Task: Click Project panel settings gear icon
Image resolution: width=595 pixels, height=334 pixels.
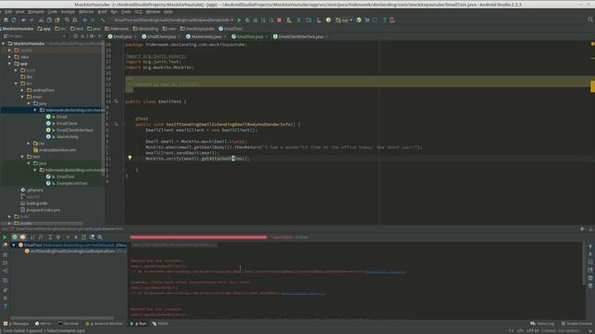Action: (x=91, y=36)
